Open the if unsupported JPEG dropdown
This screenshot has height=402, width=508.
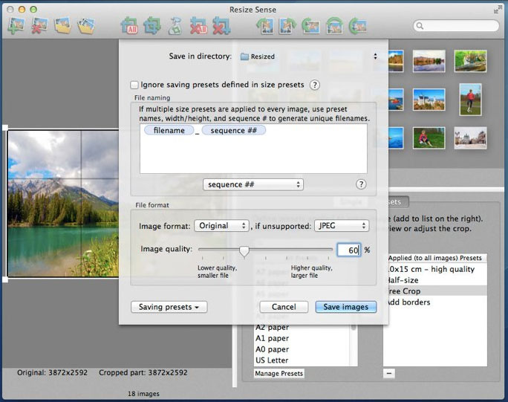(x=342, y=226)
